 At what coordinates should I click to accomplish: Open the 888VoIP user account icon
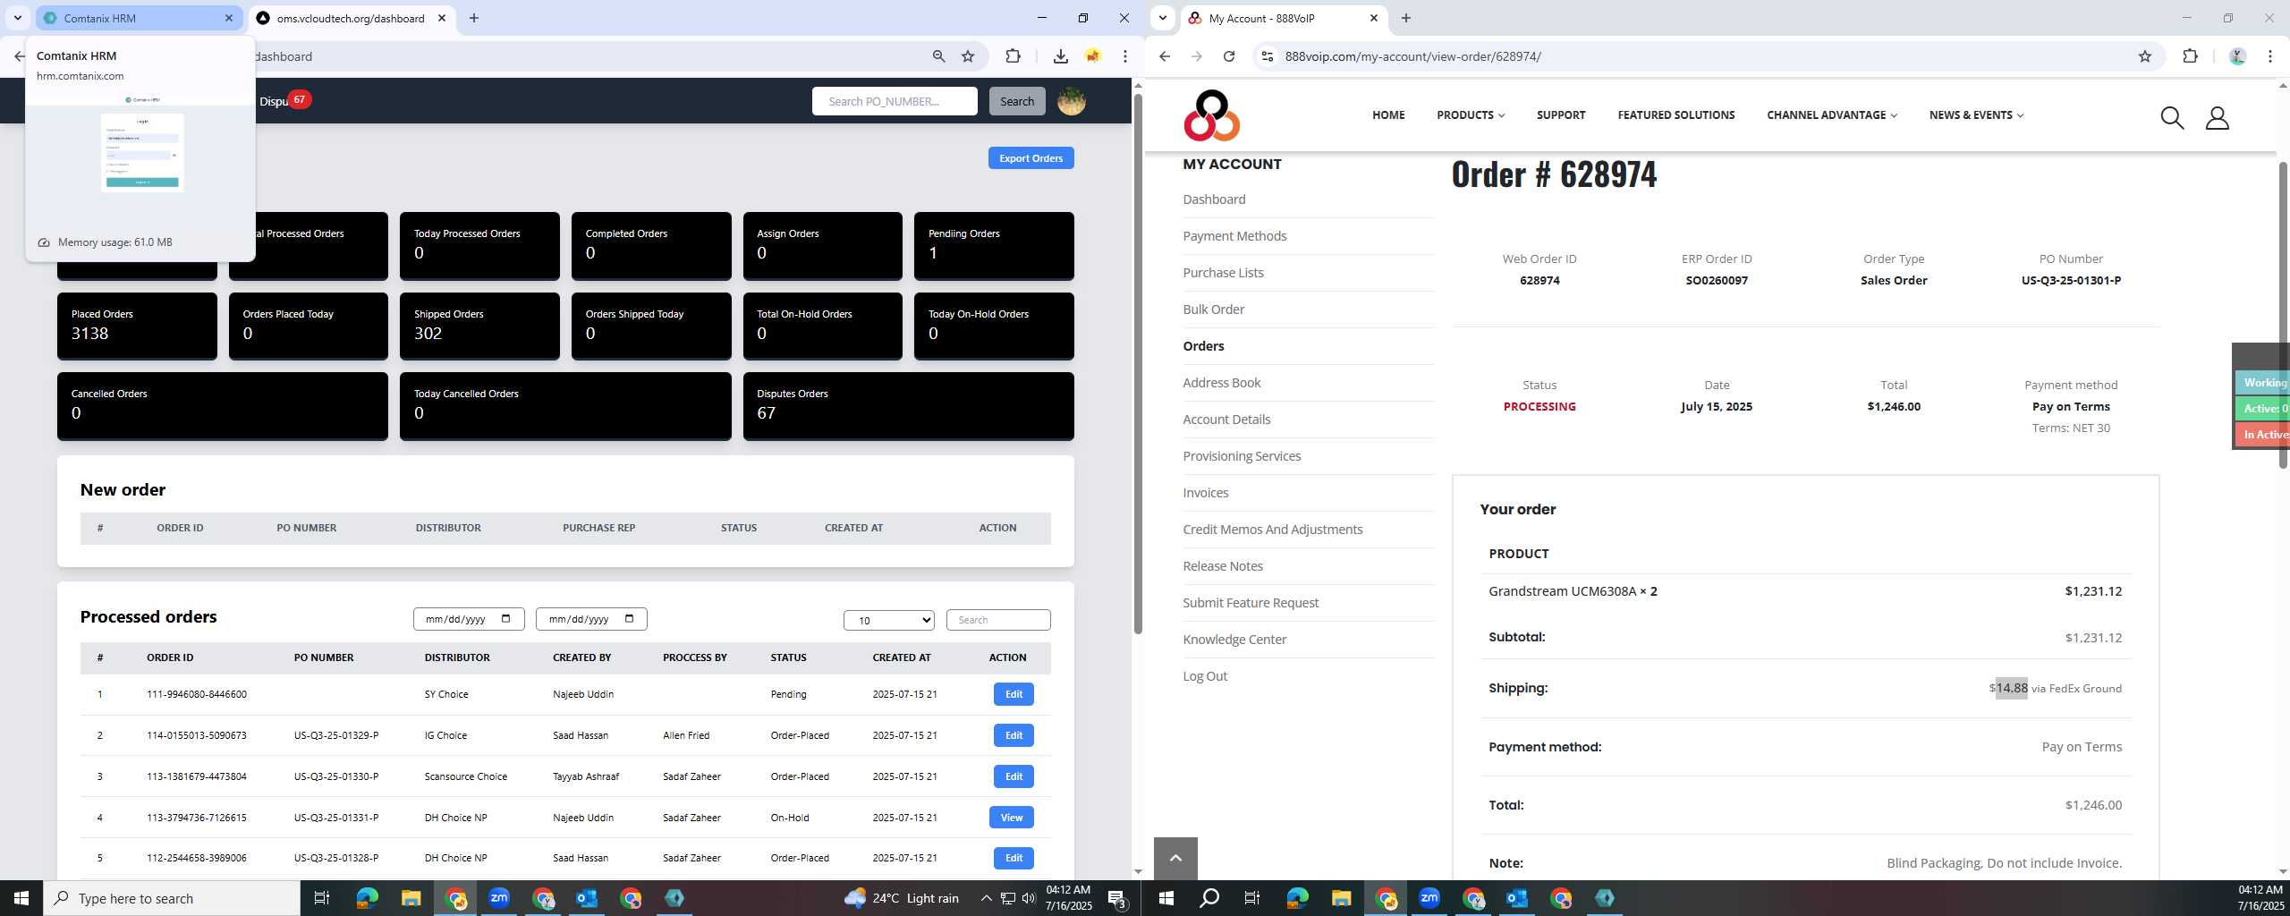point(2217,117)
